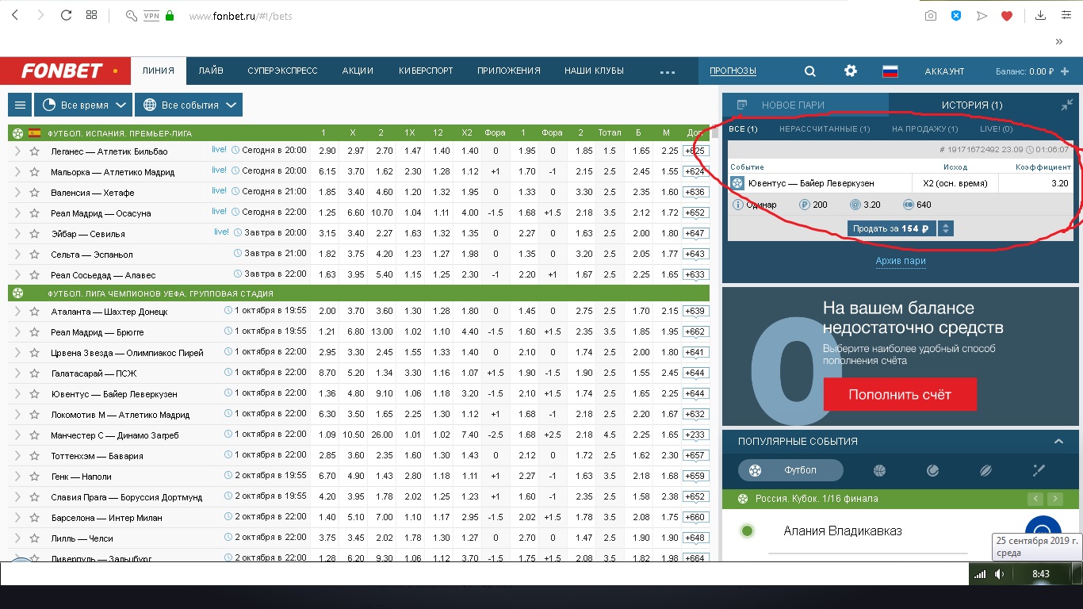Click plus icon next to balance
Image resolution: width=1083 pixels, height=609 pixels.
click(x=1065, y=71)
